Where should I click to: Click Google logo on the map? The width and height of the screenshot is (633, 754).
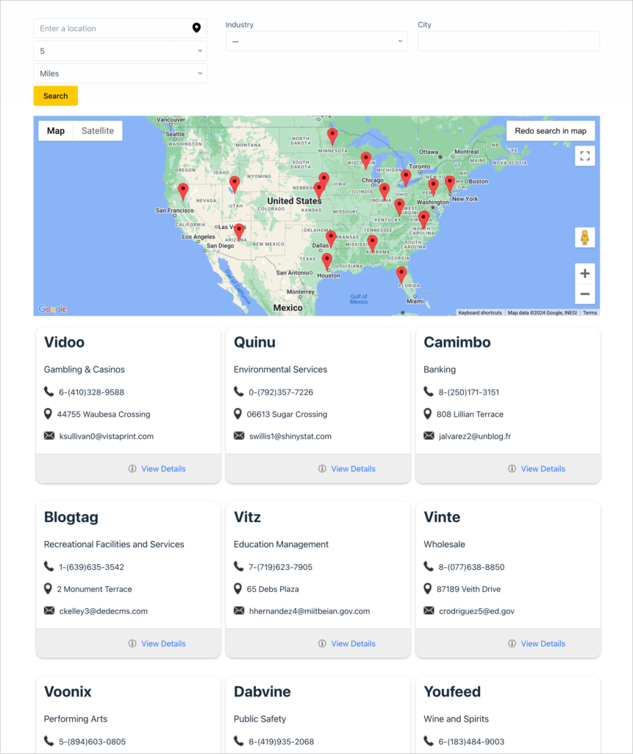52,309
